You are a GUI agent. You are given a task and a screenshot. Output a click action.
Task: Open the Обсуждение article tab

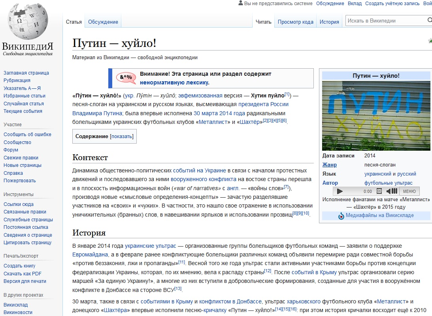coord(103,22)
